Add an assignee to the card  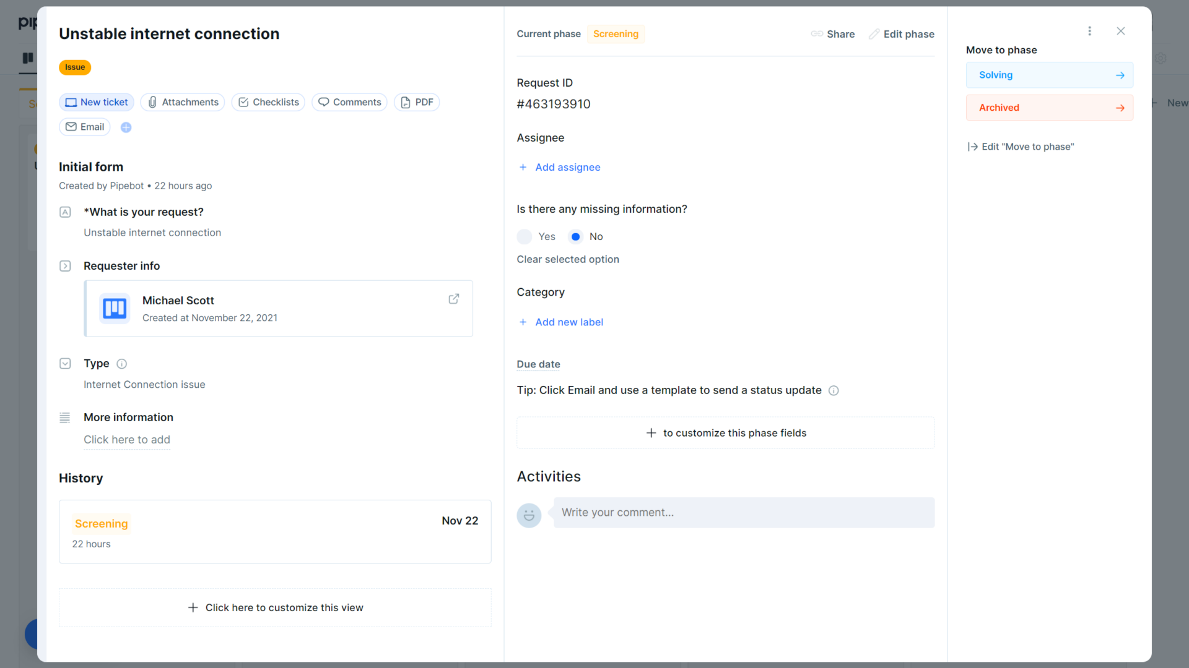click(x=559, y=167)
